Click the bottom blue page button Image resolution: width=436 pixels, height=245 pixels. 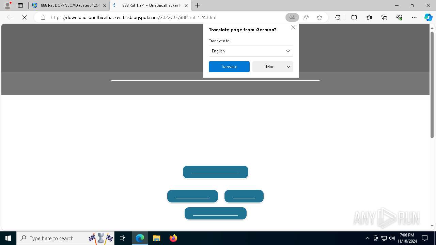[216, 214]
